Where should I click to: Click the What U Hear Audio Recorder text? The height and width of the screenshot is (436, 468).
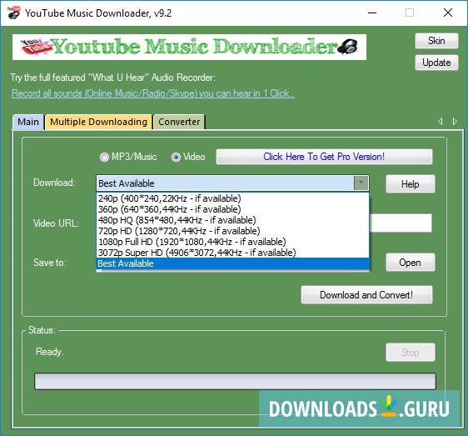coord(112,78)
